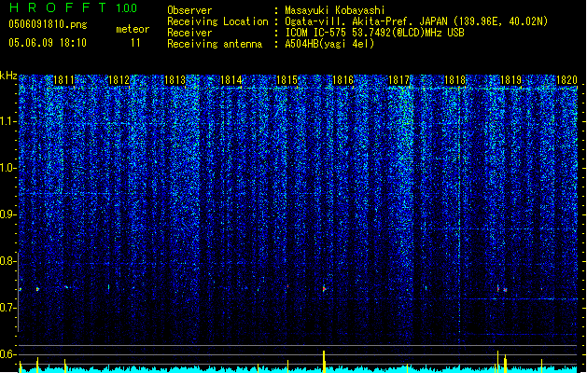Viewport: 587px width, 373px height.
Task: Click the 0.9 kHz axis label
Action: click(8, 214)
